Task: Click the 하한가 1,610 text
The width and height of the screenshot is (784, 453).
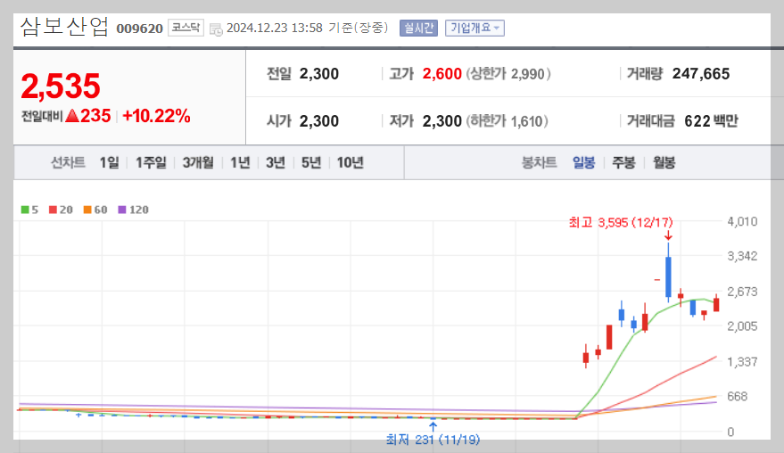Action: click(507, 121)
